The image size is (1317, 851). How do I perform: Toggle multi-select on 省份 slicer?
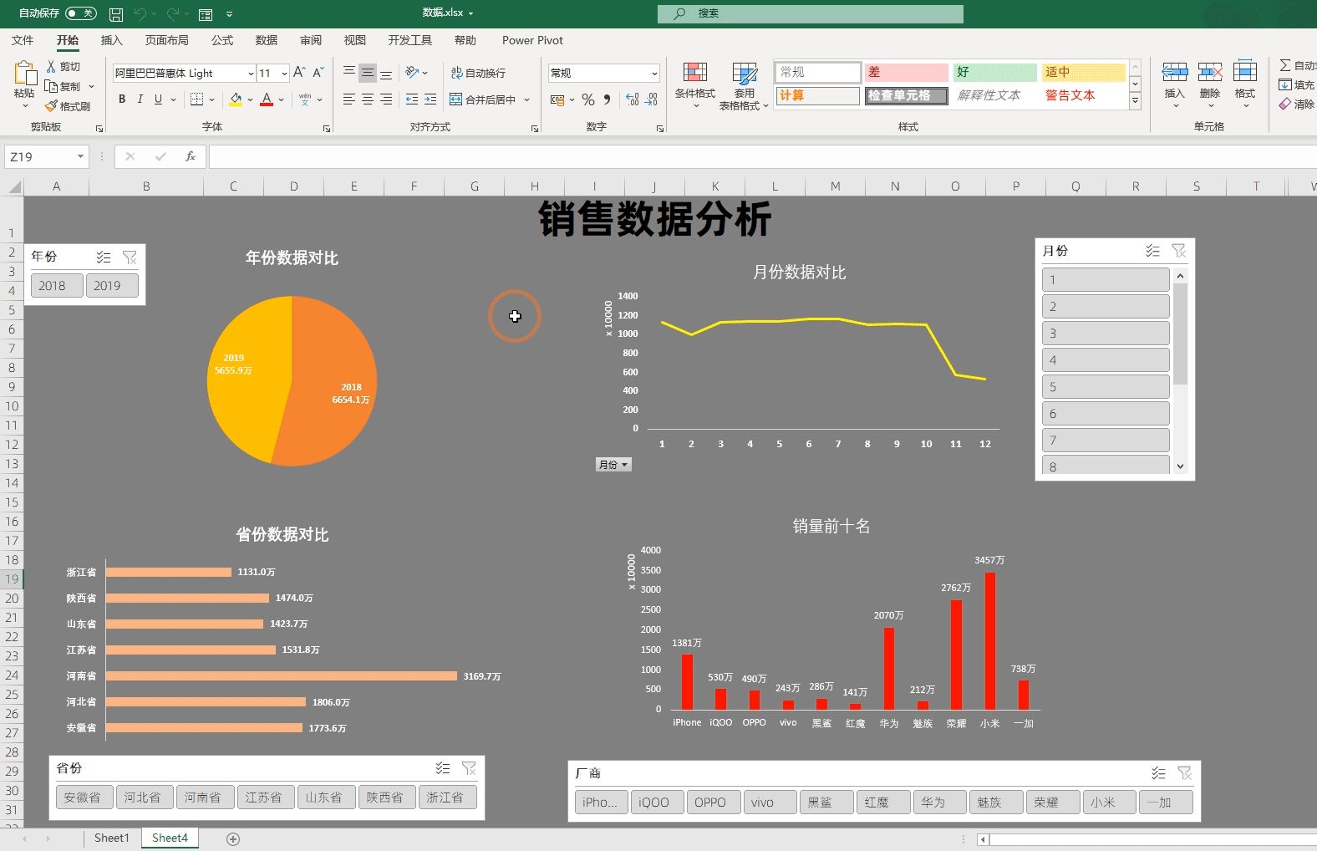click(443, 768)
